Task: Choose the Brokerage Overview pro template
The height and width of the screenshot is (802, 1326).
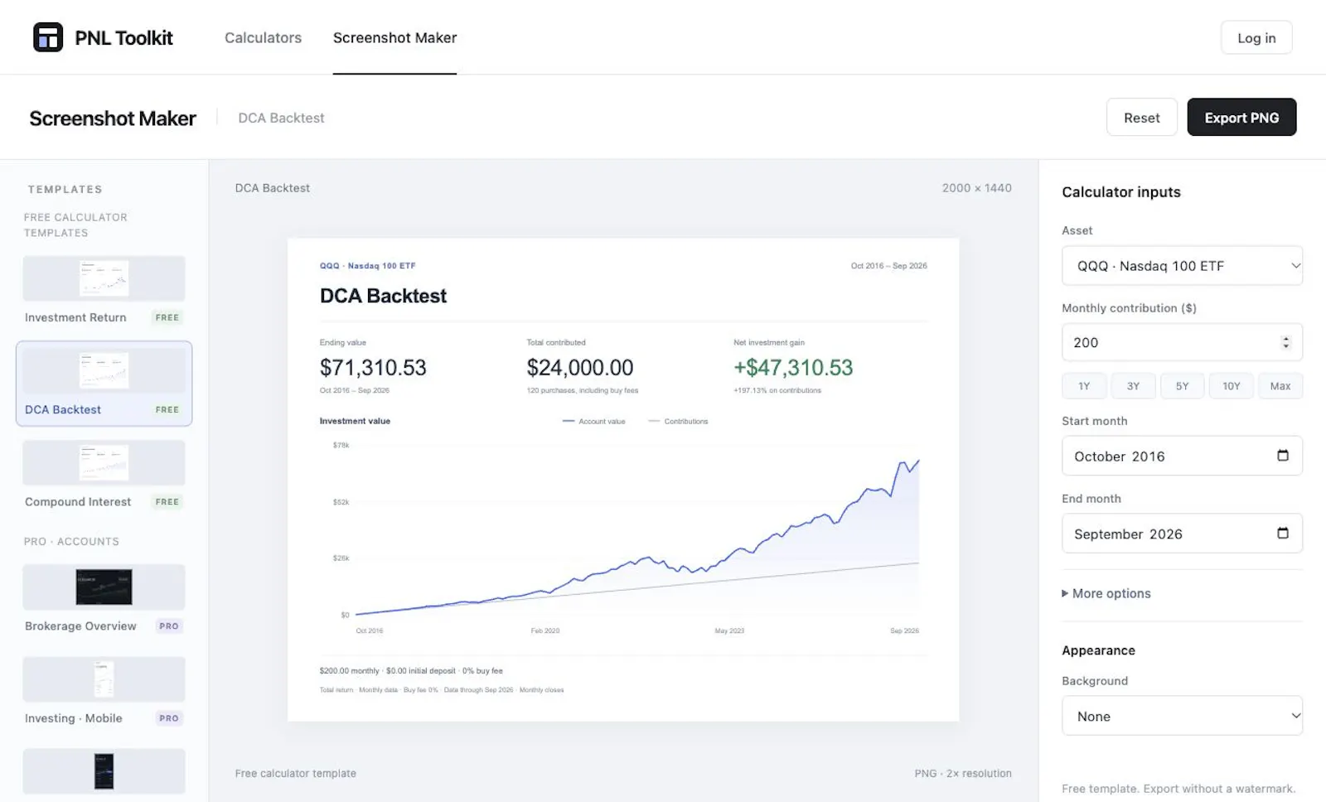Action: coord(104,598)
